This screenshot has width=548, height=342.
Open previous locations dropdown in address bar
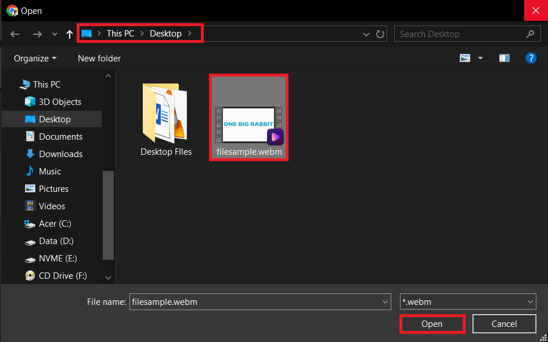click(366, 34)
